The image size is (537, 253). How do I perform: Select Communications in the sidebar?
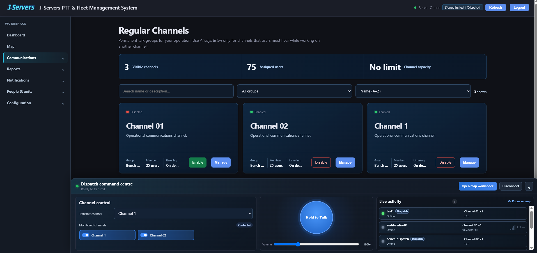[35, 58]
